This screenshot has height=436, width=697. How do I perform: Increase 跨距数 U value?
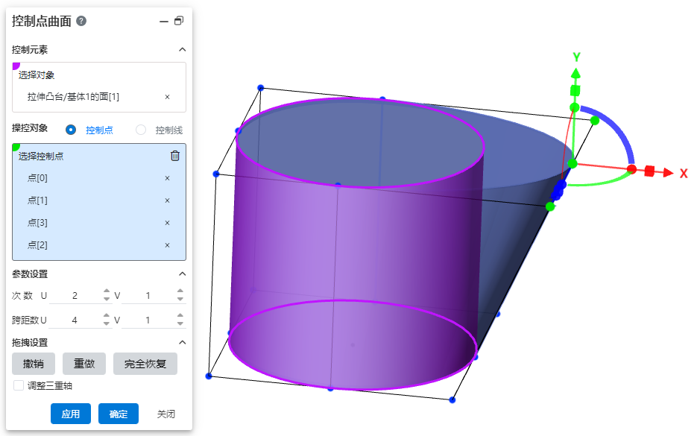pos(107,316)
